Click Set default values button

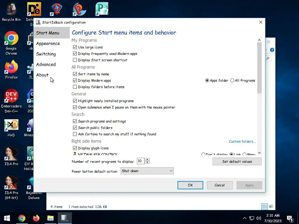(x=237, y=162)
